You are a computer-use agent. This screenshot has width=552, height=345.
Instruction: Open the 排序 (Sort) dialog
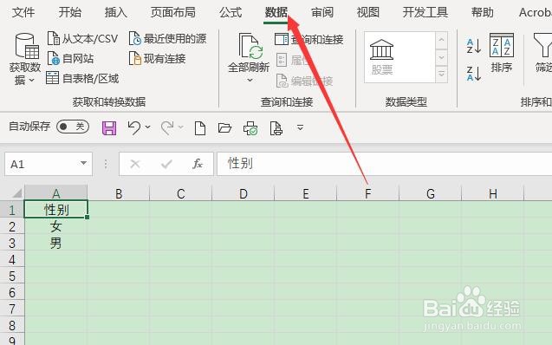[502, 53]
